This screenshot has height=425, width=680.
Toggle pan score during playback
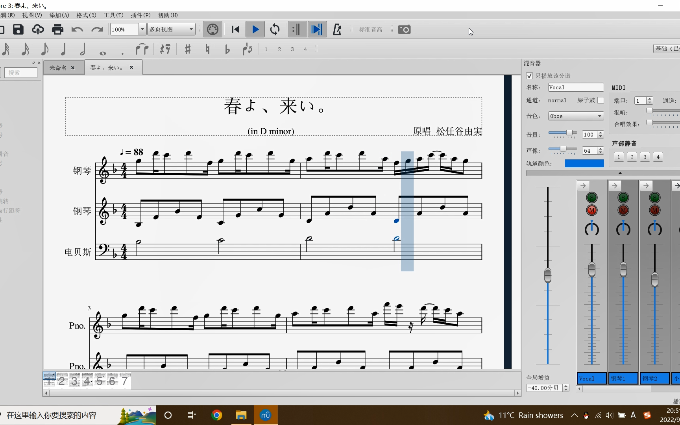pyautogui.click(x=317, y=30)
